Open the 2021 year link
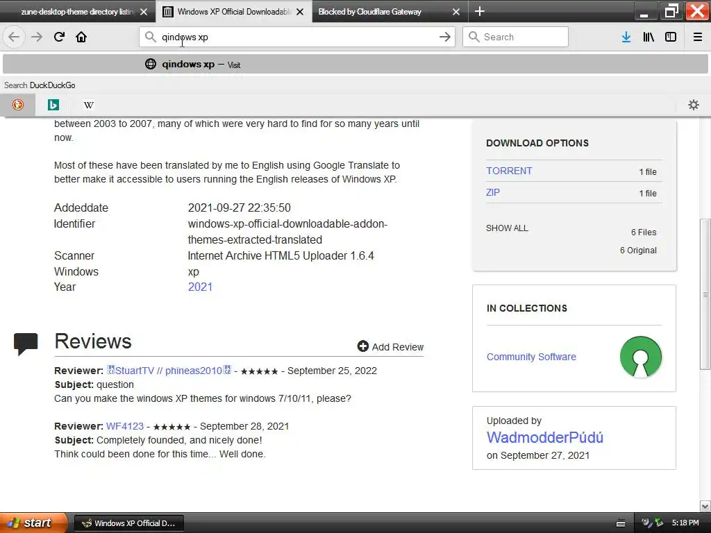This screenshot has width=711, height=533. point(200,287)
